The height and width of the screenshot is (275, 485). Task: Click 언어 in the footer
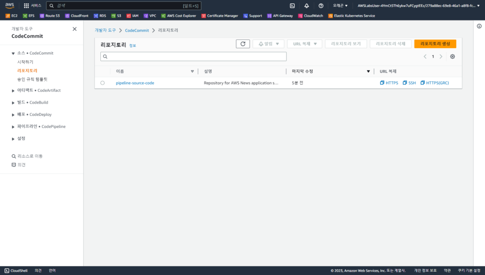point(52,271)
